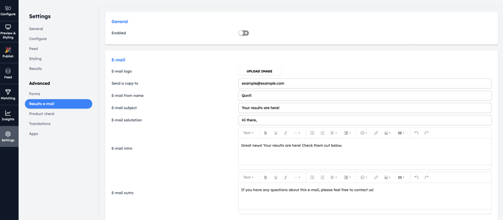Open image dropdown in E-mail intro editor
This screenshot has width=503, height=220.
click(x=387, y=133)
